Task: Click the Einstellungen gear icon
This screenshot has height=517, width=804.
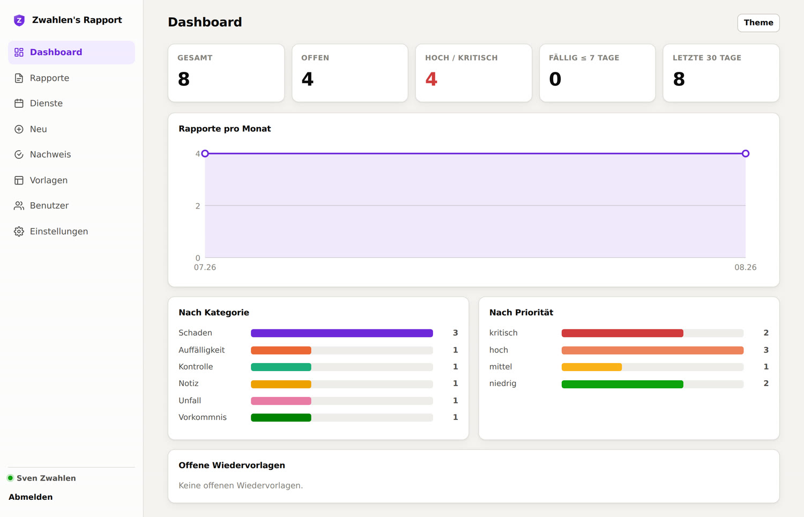Action: coord(19,231)
